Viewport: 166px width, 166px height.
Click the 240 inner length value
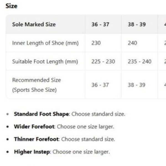tap(132, 43)
